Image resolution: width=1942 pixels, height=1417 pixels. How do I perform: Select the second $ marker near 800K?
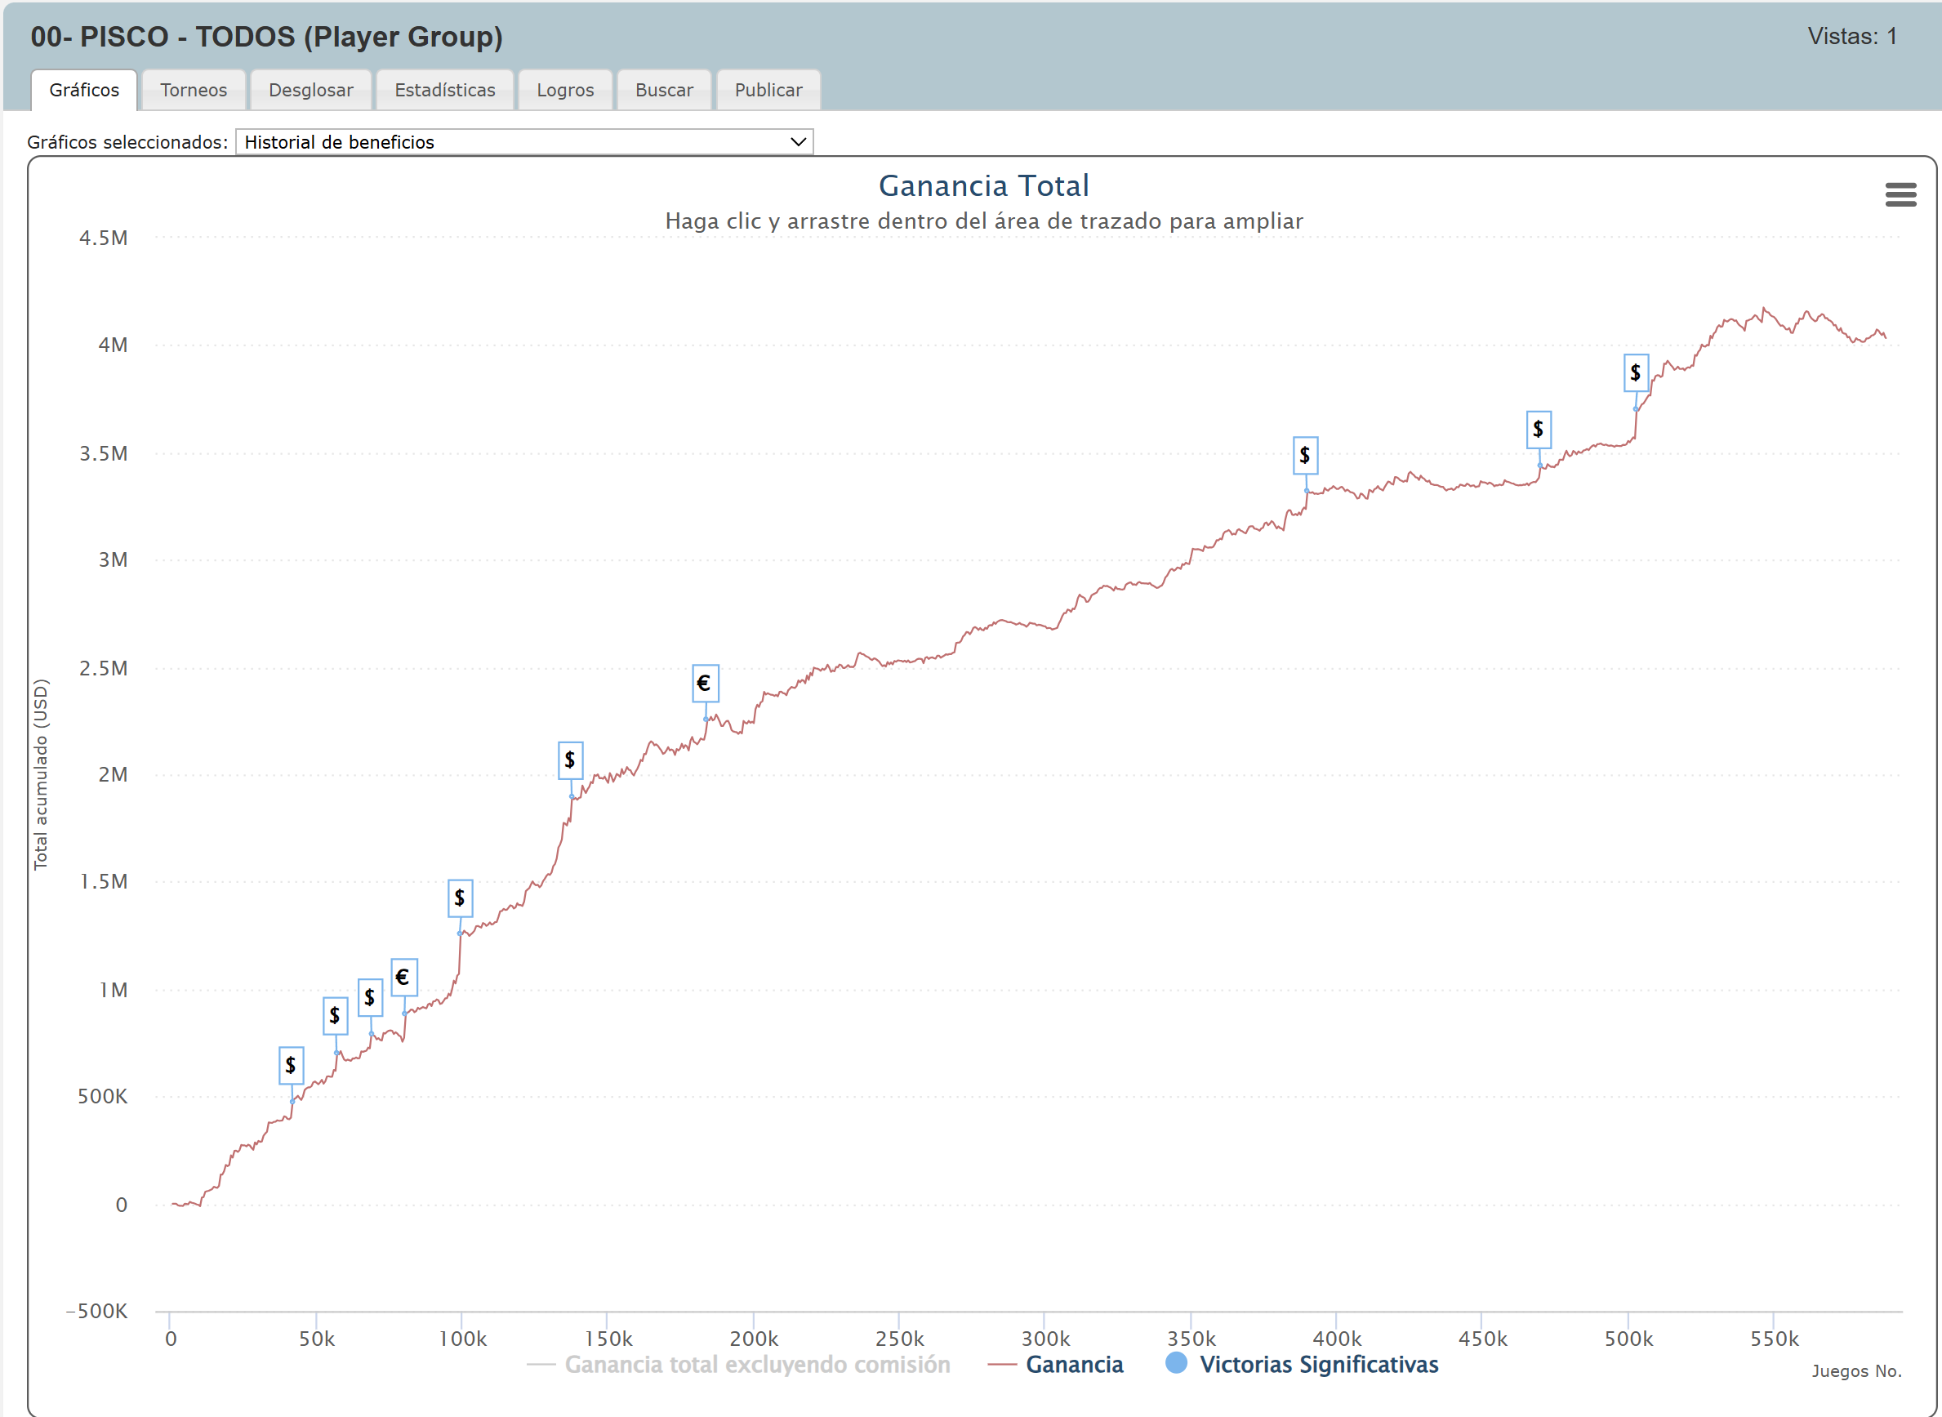(x=336, y=1015)
